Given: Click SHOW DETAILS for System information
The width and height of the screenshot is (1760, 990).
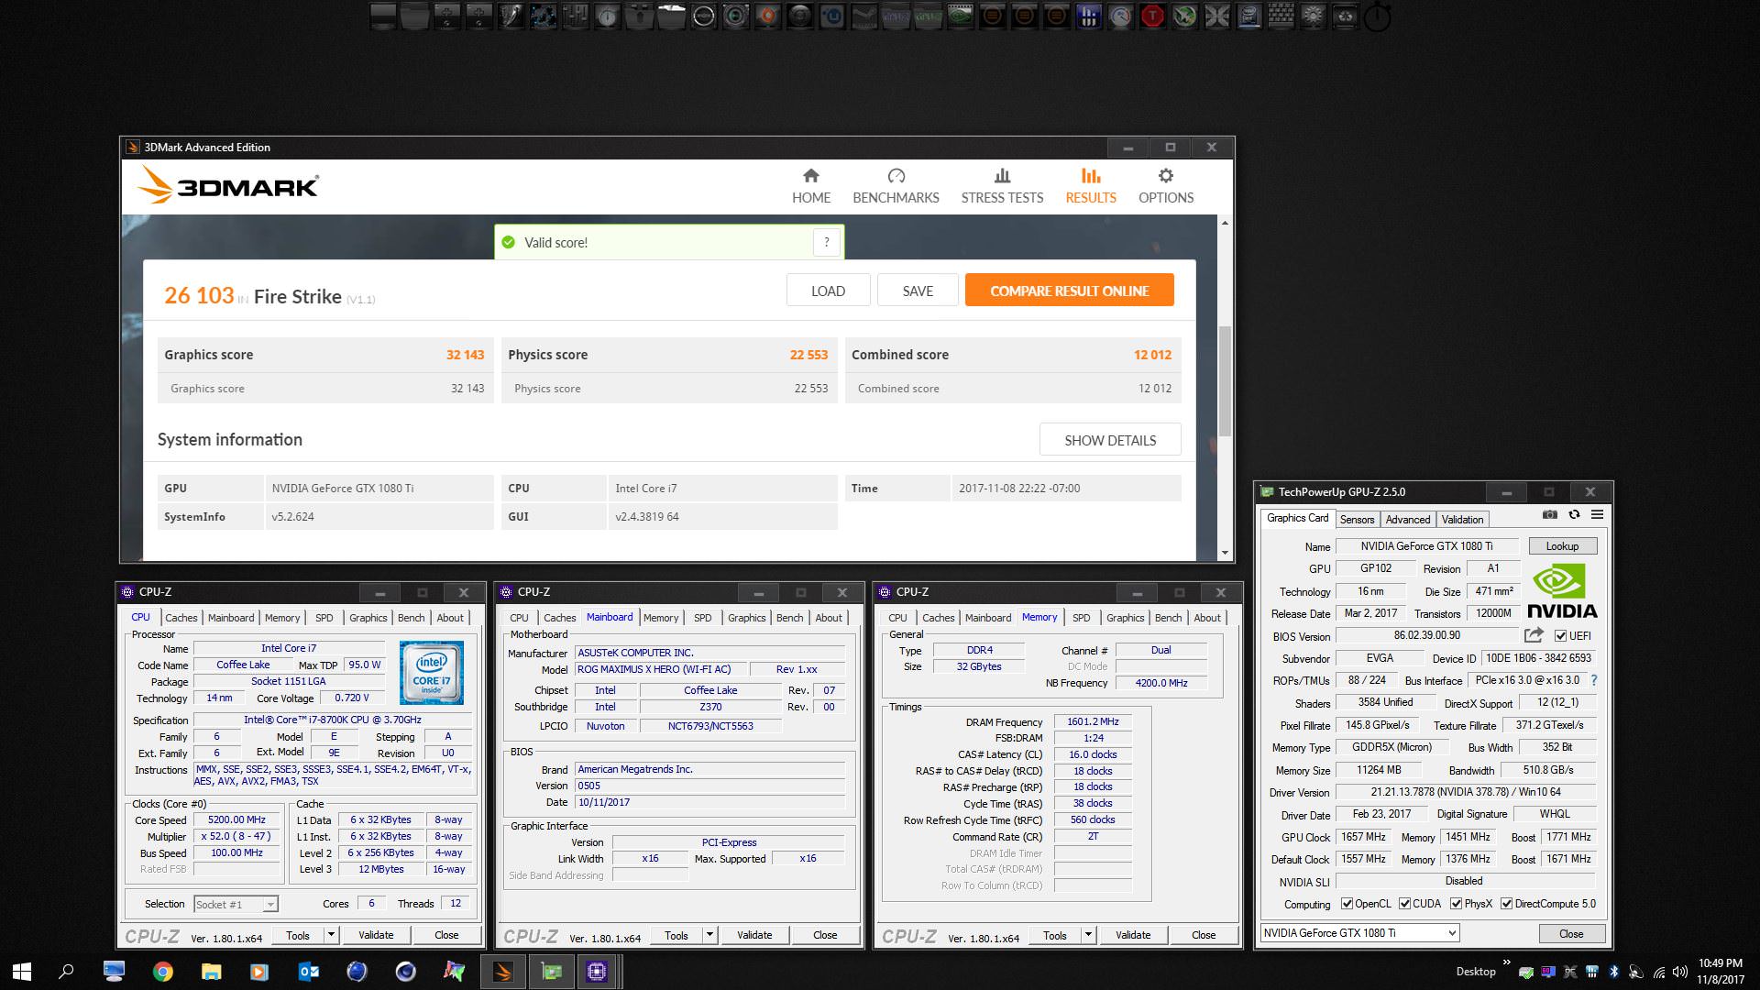Looking at the screenshot, I should click(1110, 440).
